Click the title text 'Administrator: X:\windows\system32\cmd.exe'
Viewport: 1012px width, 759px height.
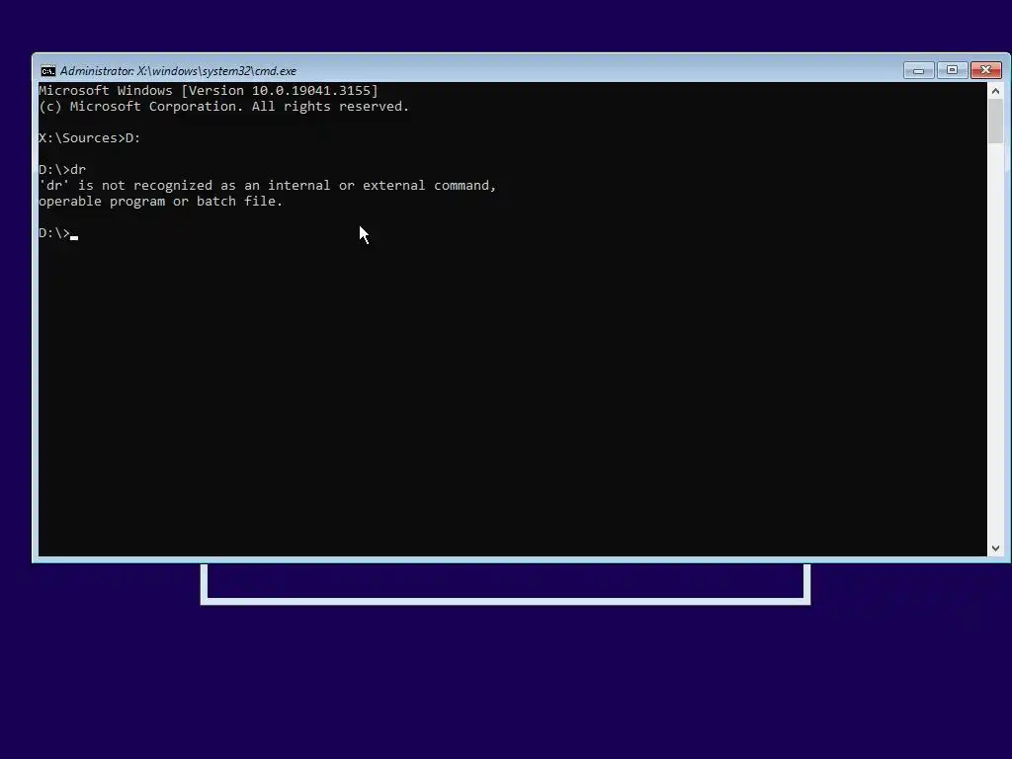tap(178, 71)
